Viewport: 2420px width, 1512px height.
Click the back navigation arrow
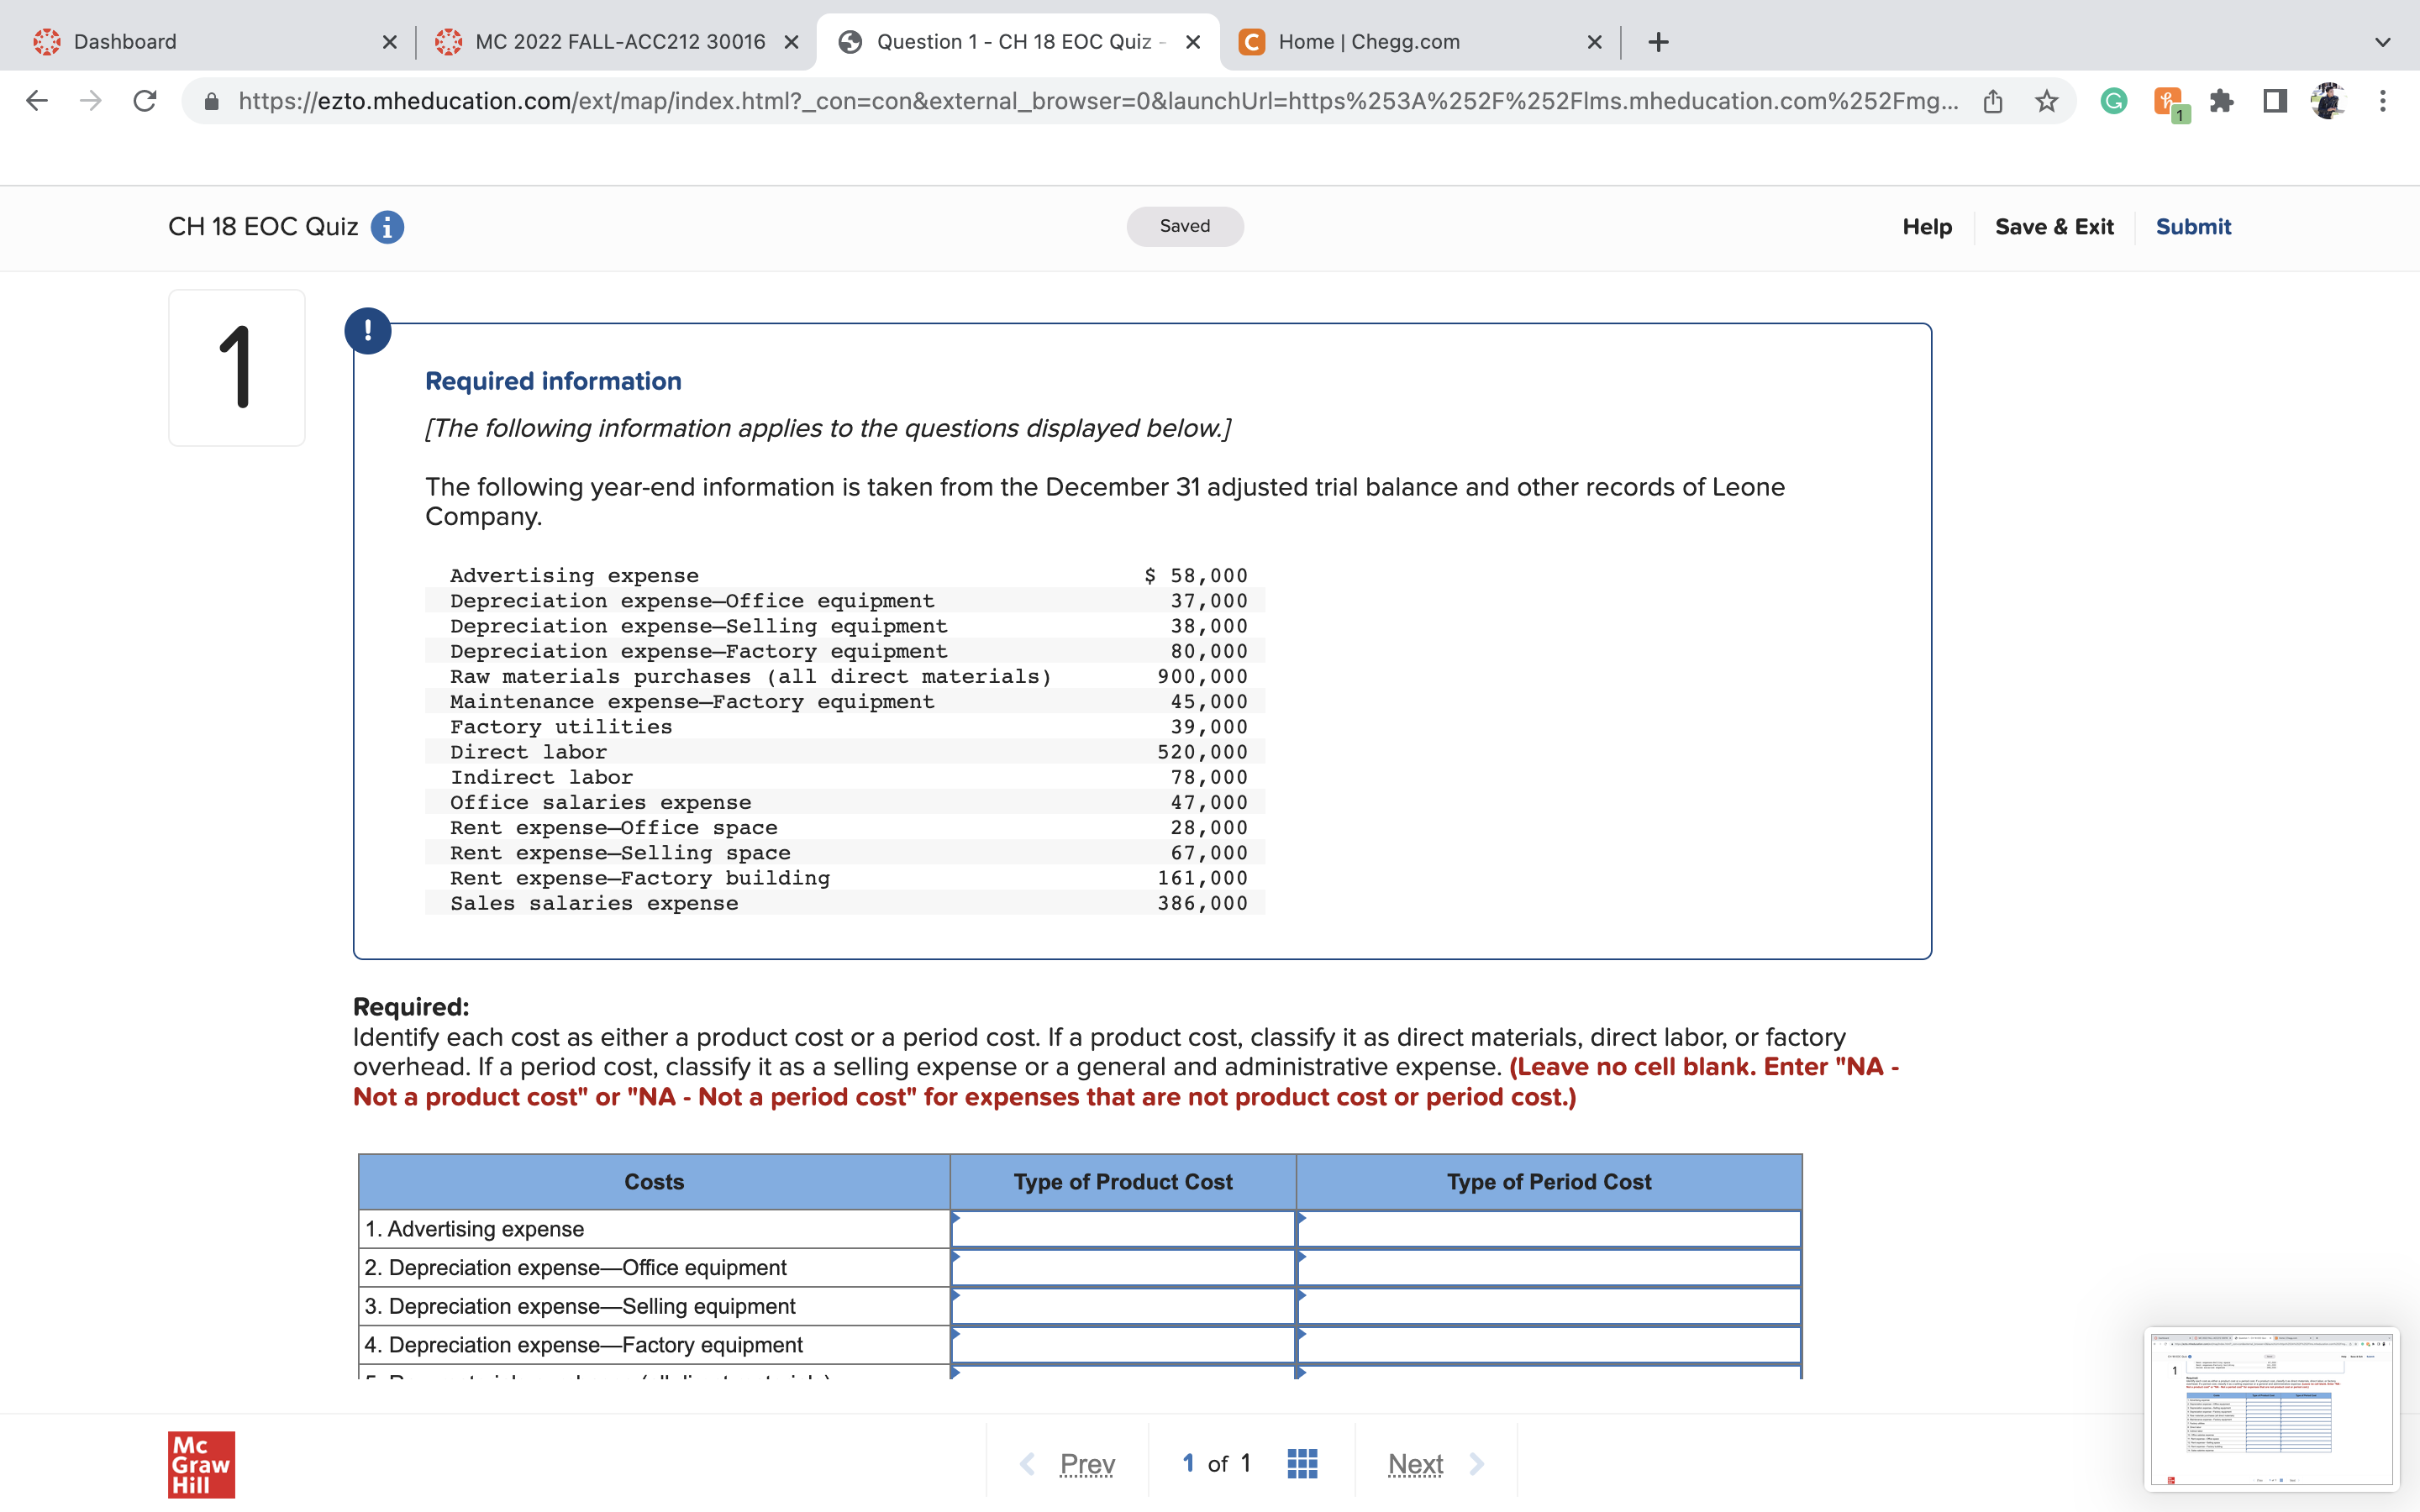click(x=36, y=100)
